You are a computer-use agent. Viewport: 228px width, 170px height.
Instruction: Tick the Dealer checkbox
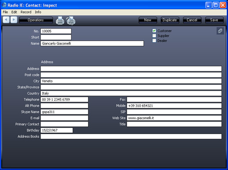click(x=154, y=41)
